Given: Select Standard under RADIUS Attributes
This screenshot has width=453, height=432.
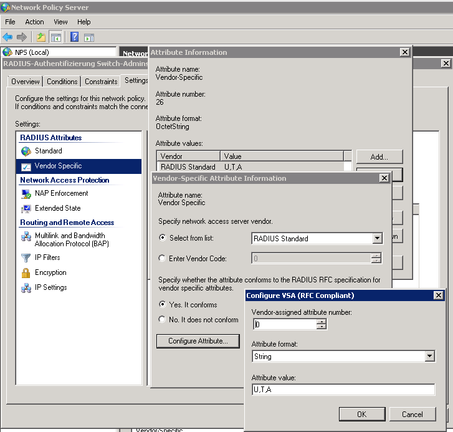Looking at the screenshot, I should coord(48,151).
